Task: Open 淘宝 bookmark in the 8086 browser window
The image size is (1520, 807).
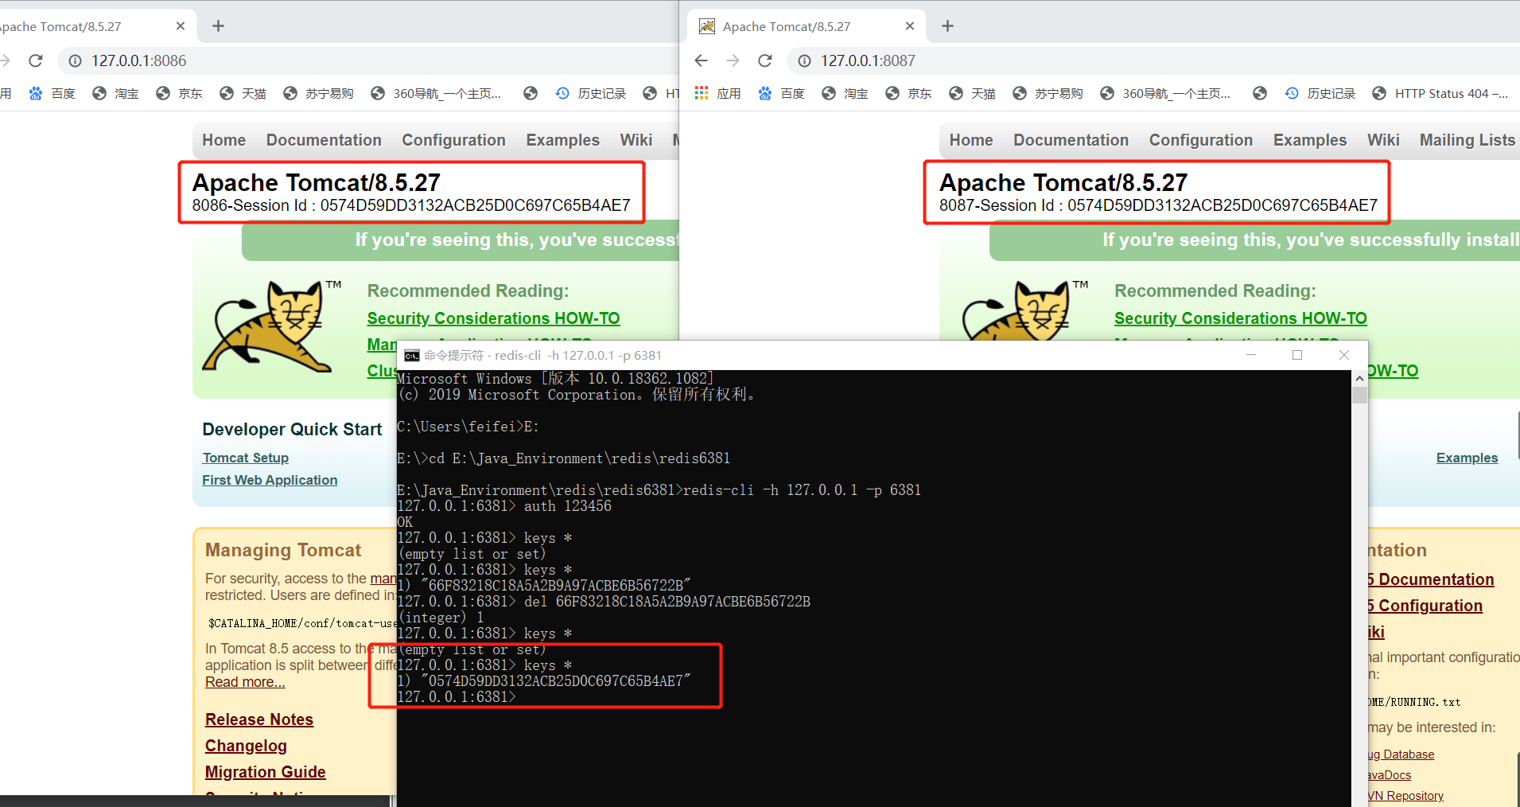Action: coord(115,93)
